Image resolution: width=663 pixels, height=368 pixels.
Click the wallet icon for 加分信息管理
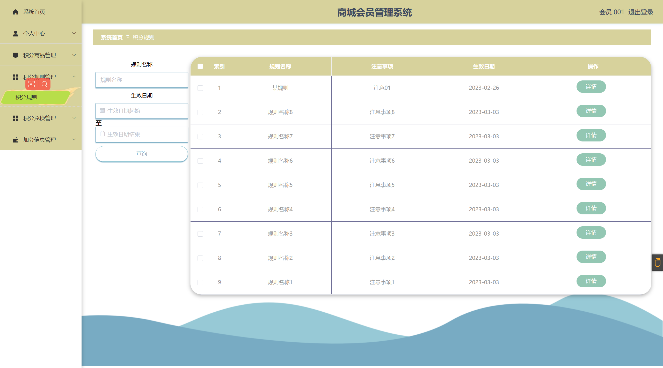(x=16, y=140)
